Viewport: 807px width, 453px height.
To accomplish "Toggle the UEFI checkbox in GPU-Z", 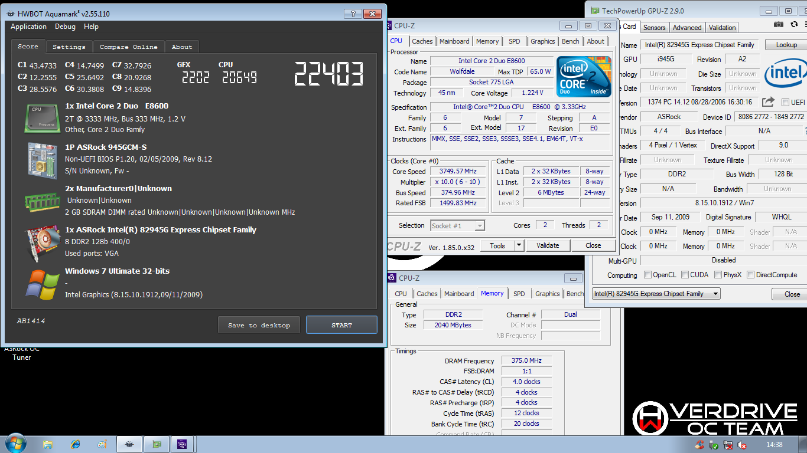I will point(785,103).
